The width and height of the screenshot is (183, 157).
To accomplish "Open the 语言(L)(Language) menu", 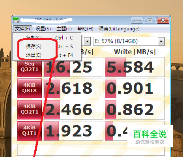I will (119, 29).
